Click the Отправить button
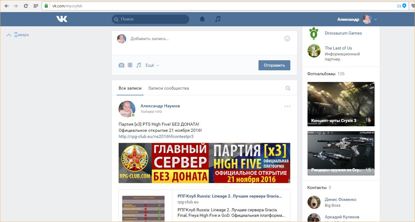 pos(274,65)
